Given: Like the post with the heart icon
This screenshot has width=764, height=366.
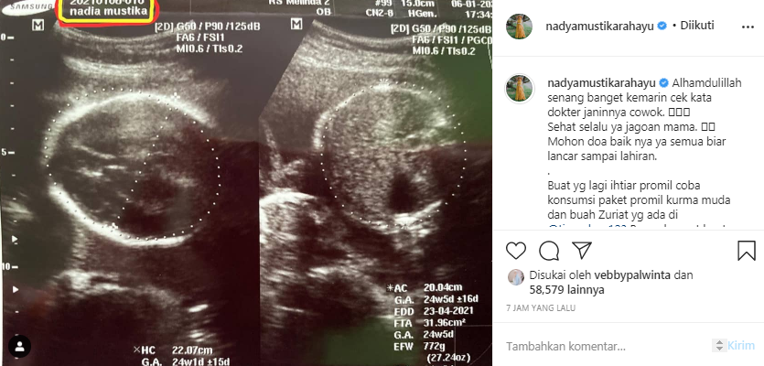Looking at the screenshot, I should [x=515, y=251].
